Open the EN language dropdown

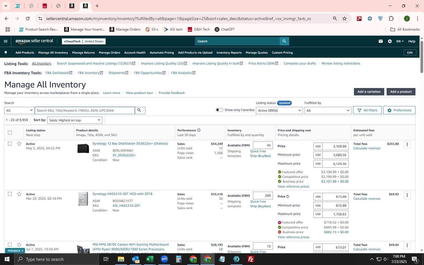(x=400, y=41)
